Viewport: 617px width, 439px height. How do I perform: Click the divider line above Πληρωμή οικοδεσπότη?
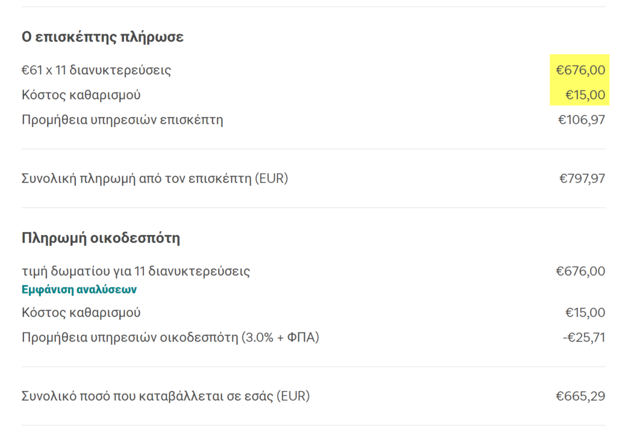(x=313, y=207)
